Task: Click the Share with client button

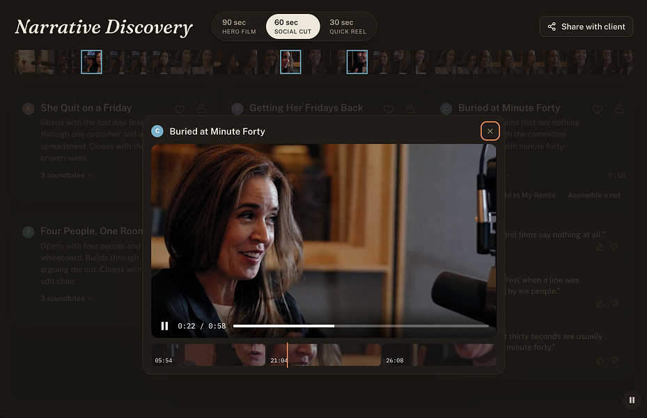Action: point(586,26)
